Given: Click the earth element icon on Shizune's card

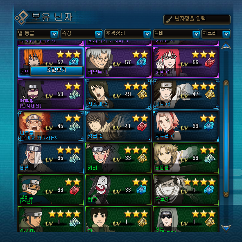Looking at the screenshot, I should [142, 94].
